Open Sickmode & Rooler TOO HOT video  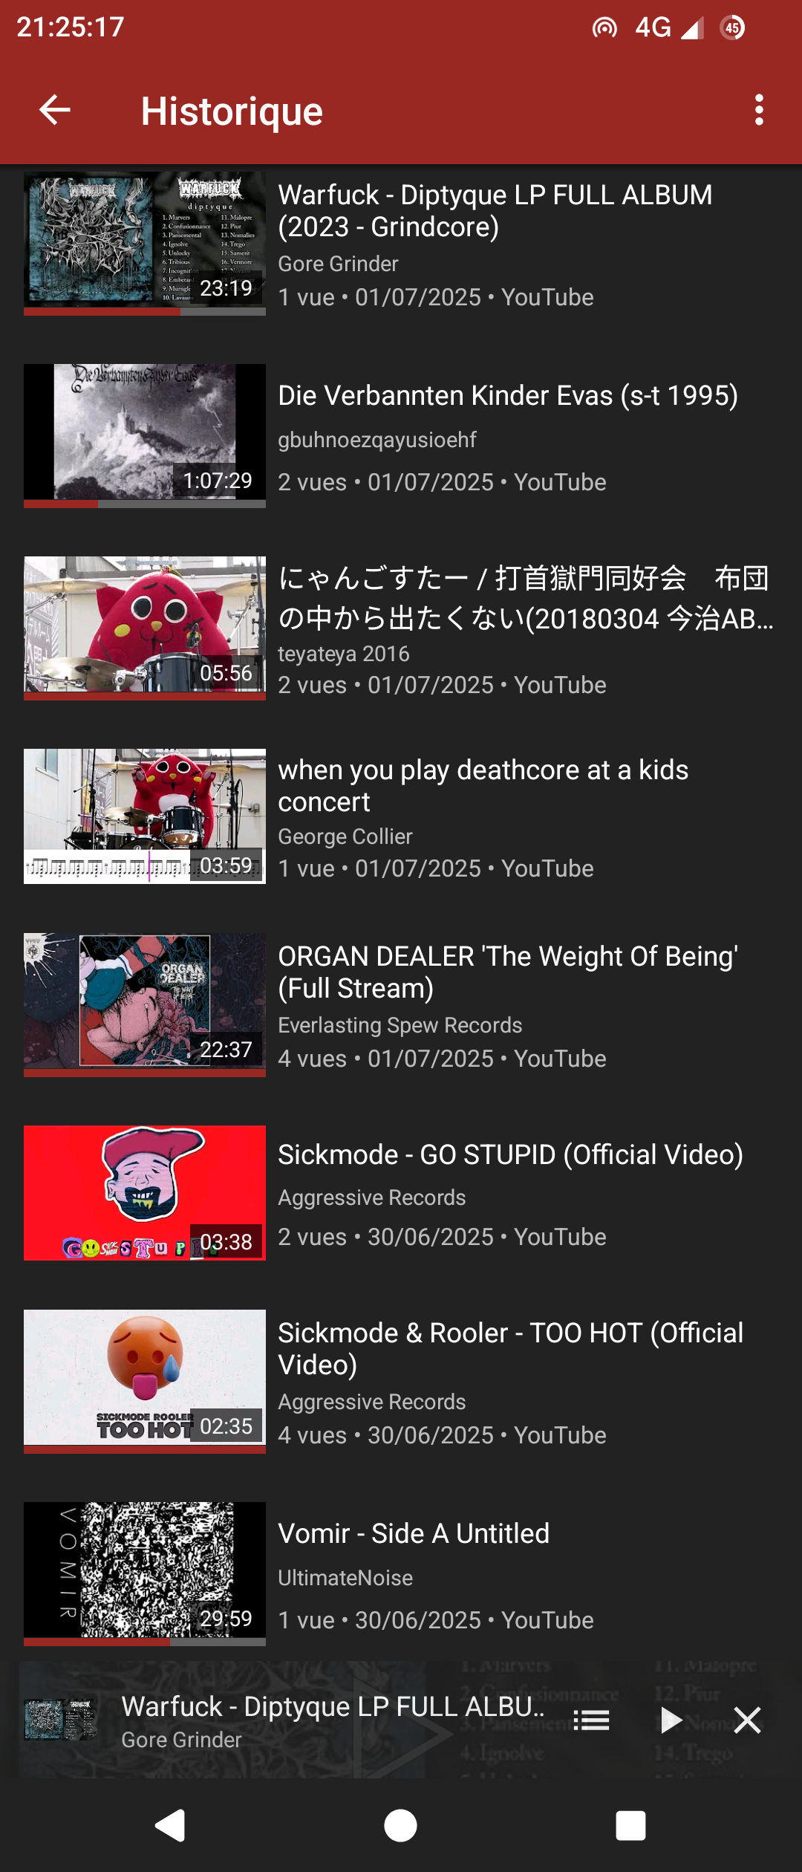pos(510,1348)
